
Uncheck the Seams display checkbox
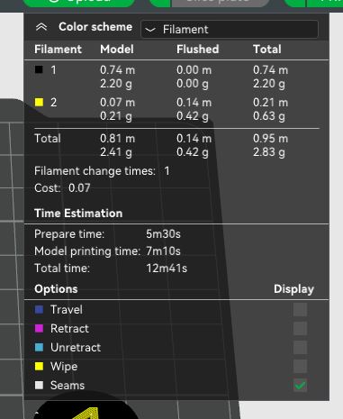[300, 386]
